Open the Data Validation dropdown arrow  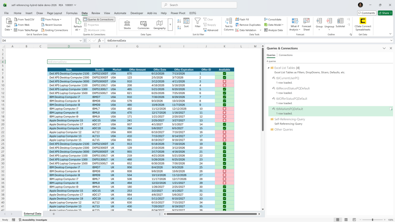(x=260, y=30)
